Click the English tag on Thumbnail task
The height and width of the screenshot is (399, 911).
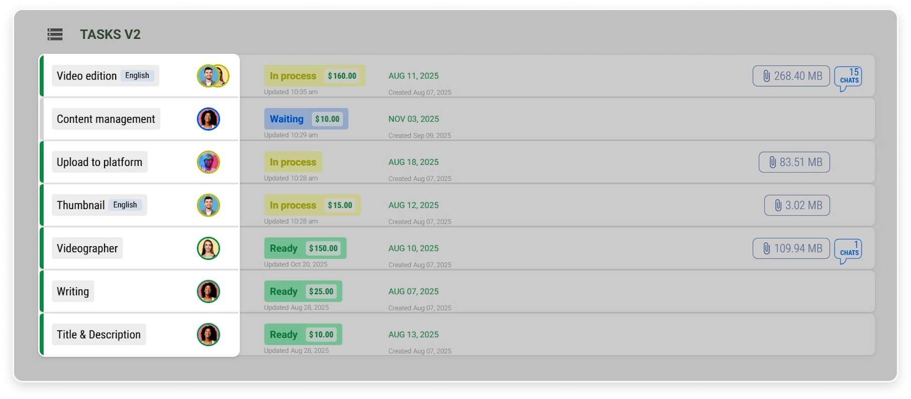(x=125, y=205)
